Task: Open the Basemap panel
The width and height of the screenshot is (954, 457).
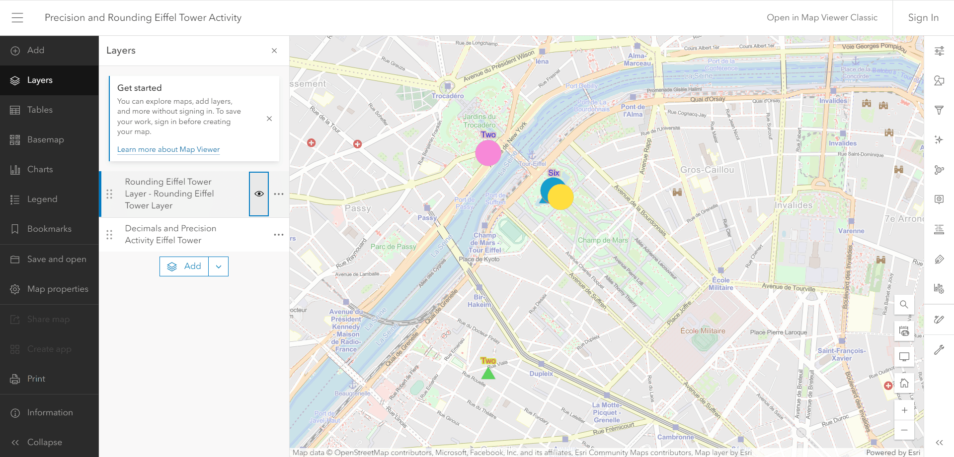Action: (45, 140)
